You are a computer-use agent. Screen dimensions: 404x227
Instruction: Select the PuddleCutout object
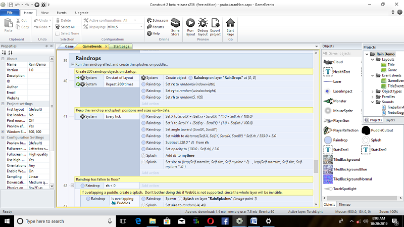367,130
